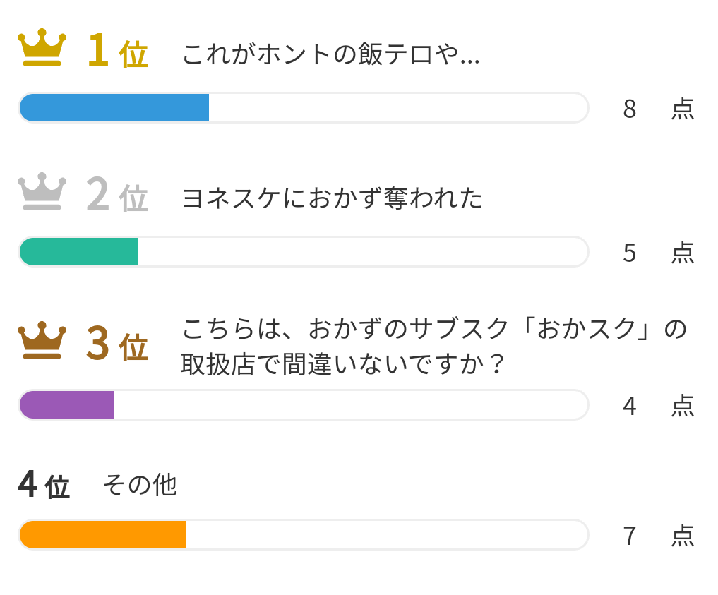Click the silver crown icon for 2位

(42, 191)
